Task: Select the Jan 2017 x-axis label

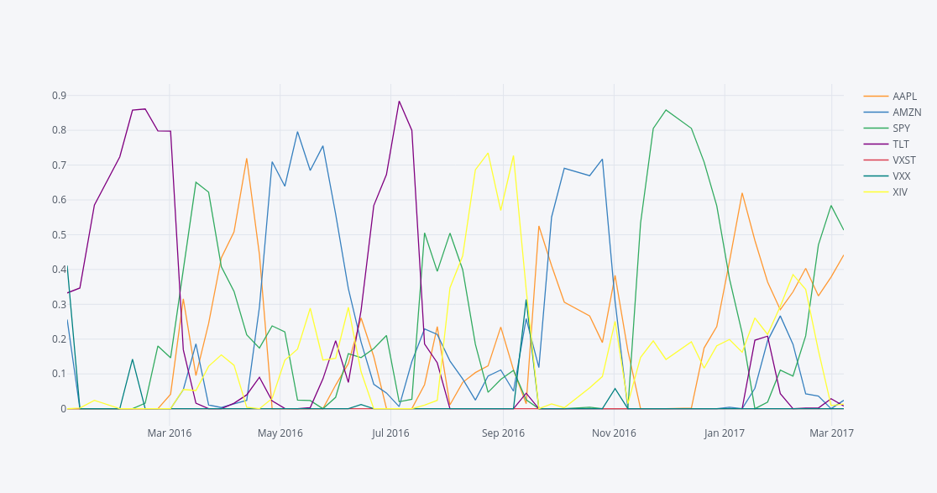Action: click(x=725, y=433)
